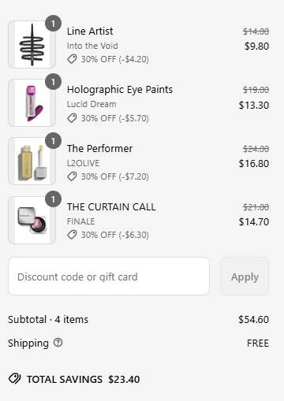Open the Line Artist product thumbnail
This screenshot has height=401, width=284.
pyautogui.click(x=32, y=45)
